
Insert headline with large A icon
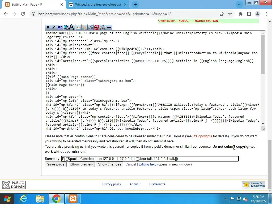click(x=72, y=27)
